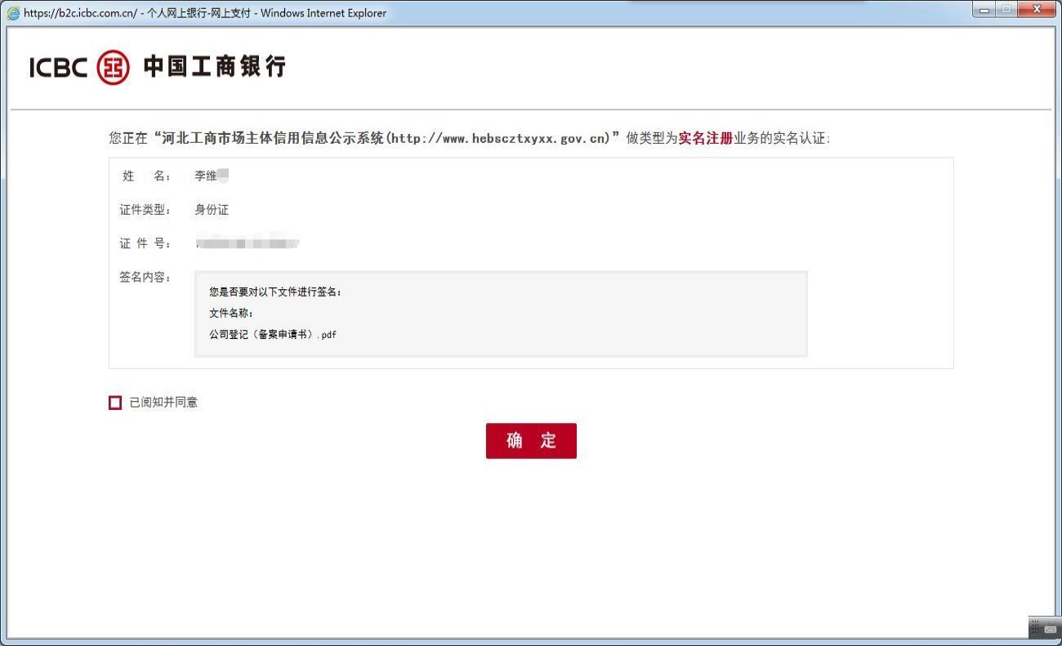
Task: Click the hebscztxyxx.gov.cn URL in the heading
Action: 500,138
